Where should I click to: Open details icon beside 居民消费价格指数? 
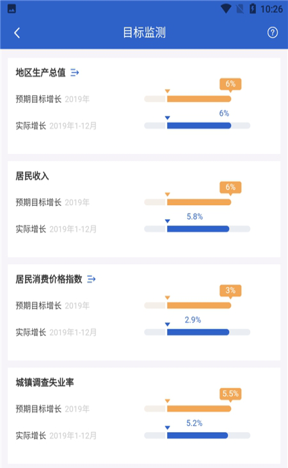(91, 279)
